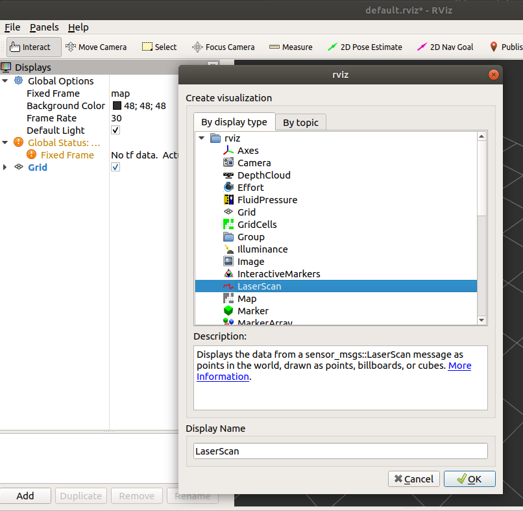
Task: Click the Add display button
Action: [x=25, y=495]
